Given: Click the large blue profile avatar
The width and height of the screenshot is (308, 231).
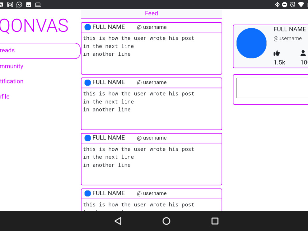Looking at the screenshot, I should (x=251, y=43).
